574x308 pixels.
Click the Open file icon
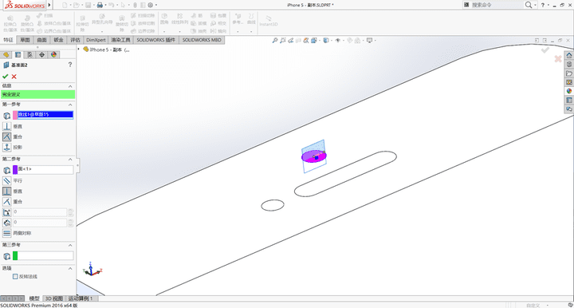[x=76, y=5]
